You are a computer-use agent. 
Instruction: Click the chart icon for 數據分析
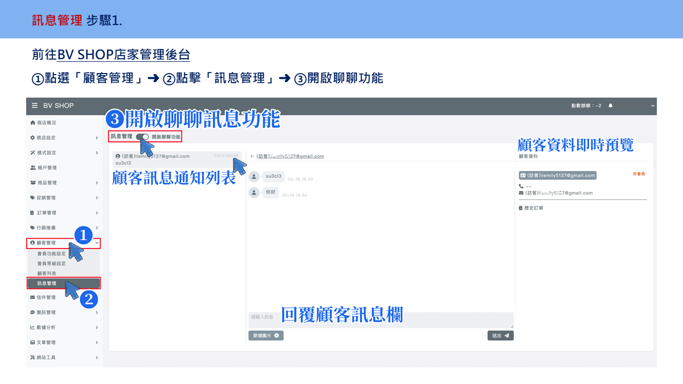[33, 327]
